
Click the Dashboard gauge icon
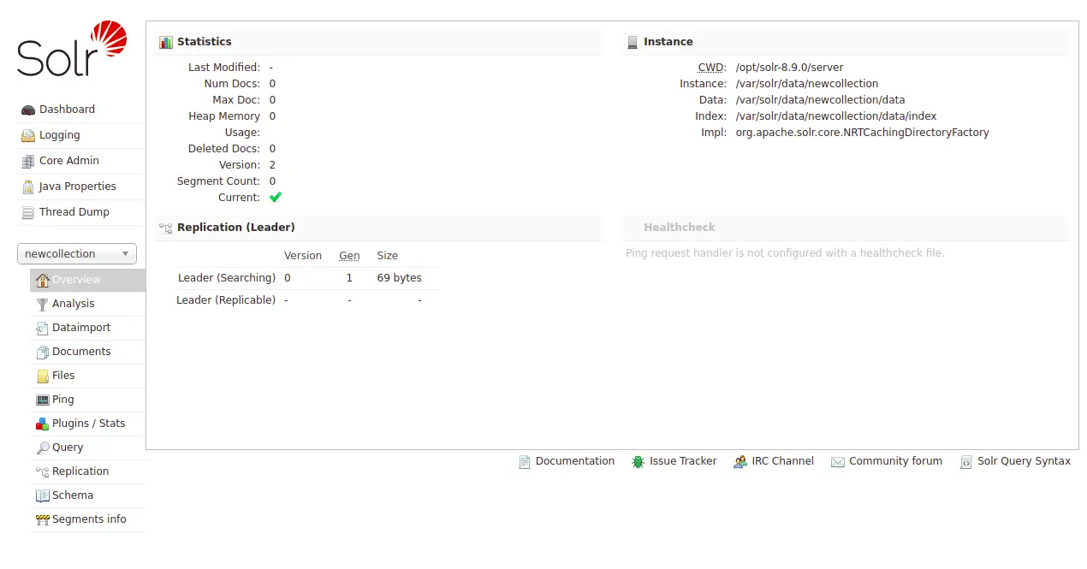[x=28, y=110]
